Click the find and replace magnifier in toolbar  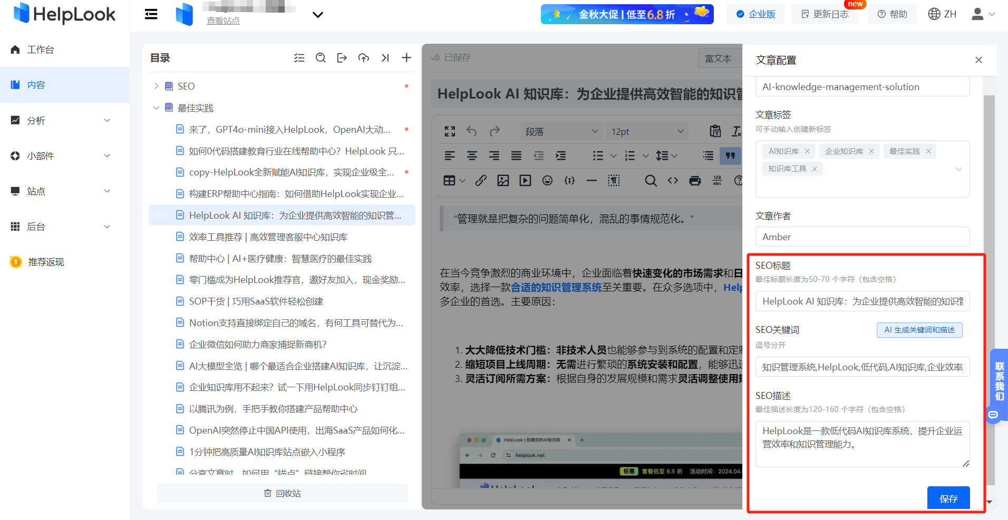[x=651, y=181]
